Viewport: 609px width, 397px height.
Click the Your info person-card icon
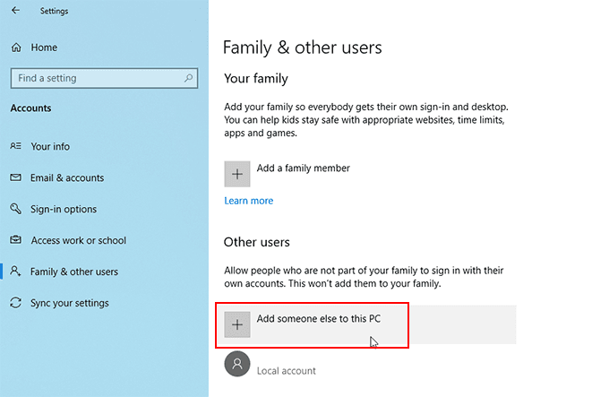pyautogui.click(x=15, y=146)
